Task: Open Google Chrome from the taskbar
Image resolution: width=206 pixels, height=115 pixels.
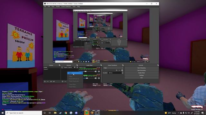Action: [66, 113]
